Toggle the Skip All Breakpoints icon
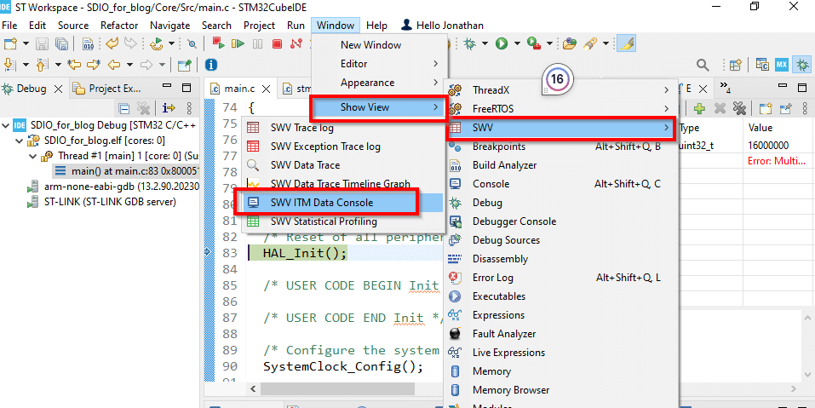Image resolution: width=815 pixels, height=408 pixels. coord(192,44)
